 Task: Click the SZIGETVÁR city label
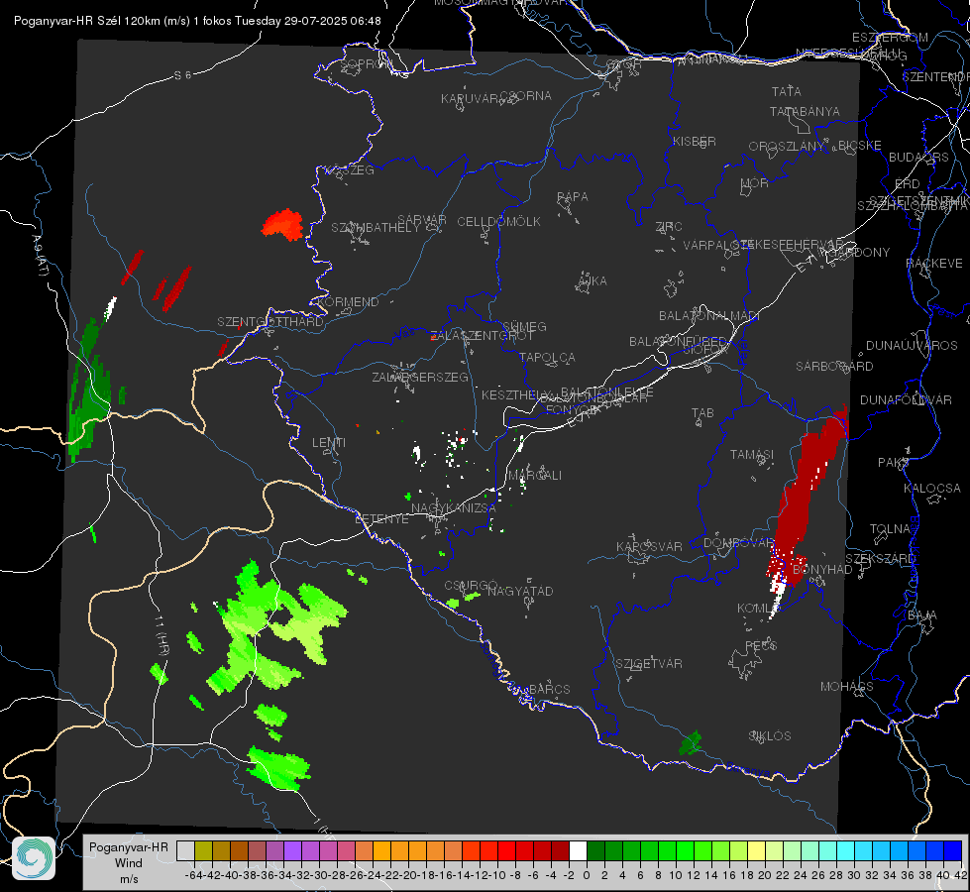(648, 664)
